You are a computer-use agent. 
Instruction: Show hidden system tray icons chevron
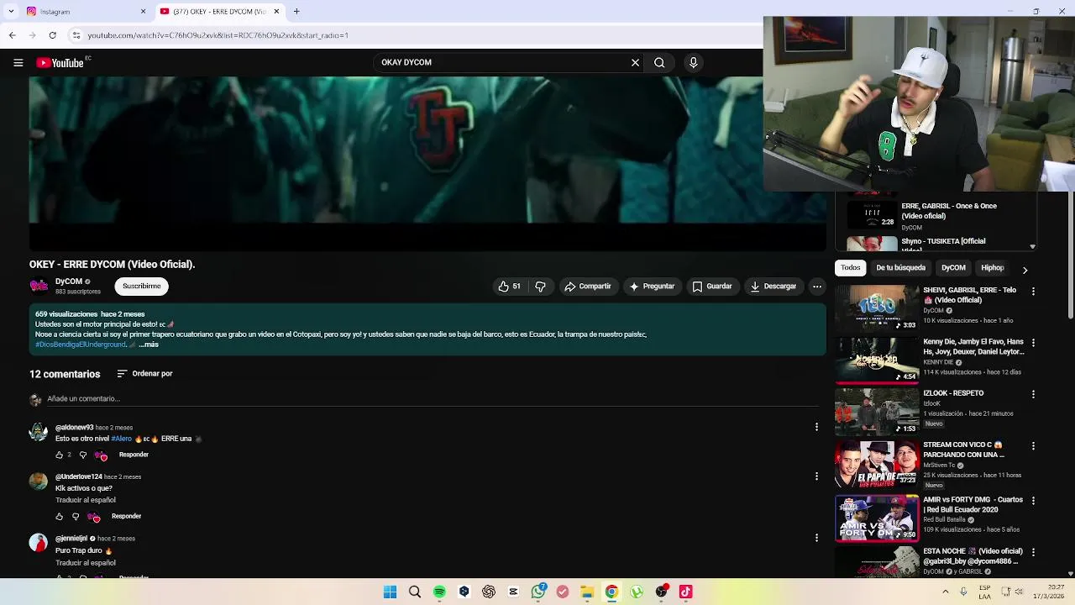945,592
